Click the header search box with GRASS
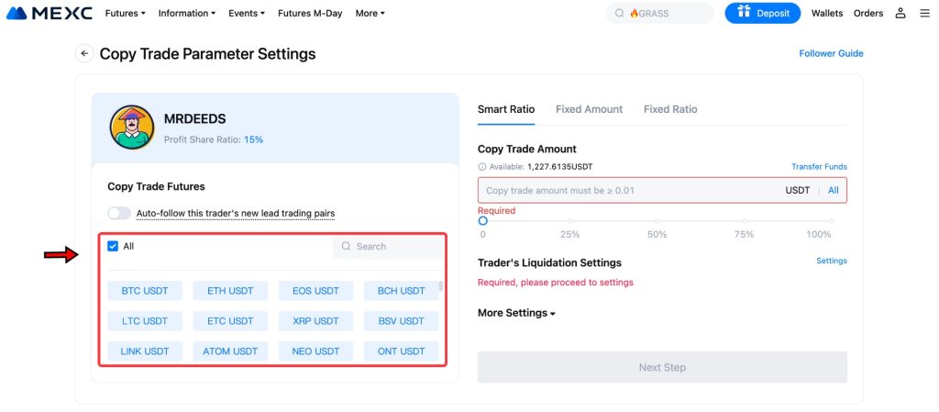 [660, 13]
